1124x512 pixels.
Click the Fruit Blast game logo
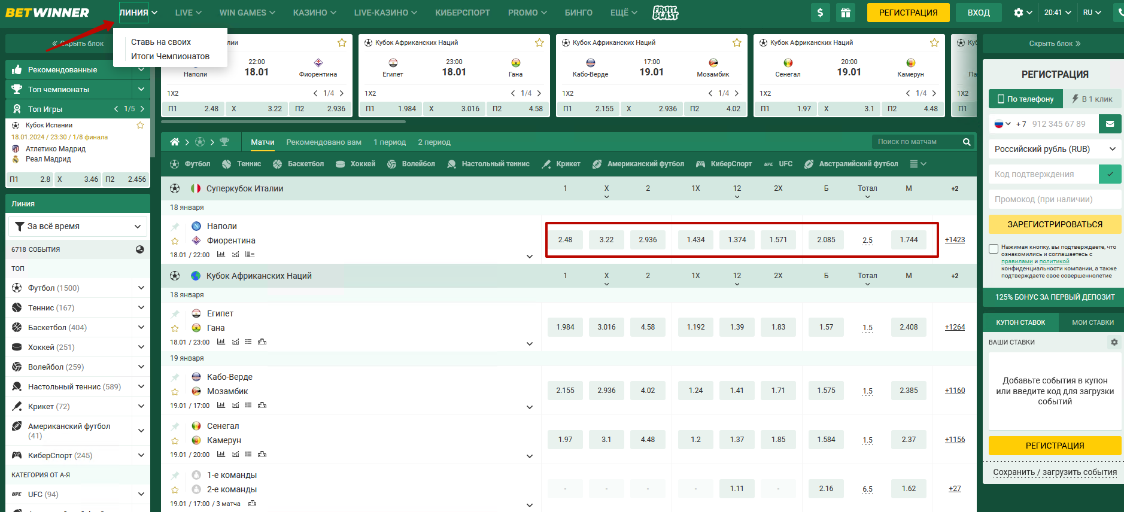tap(665, 13)
